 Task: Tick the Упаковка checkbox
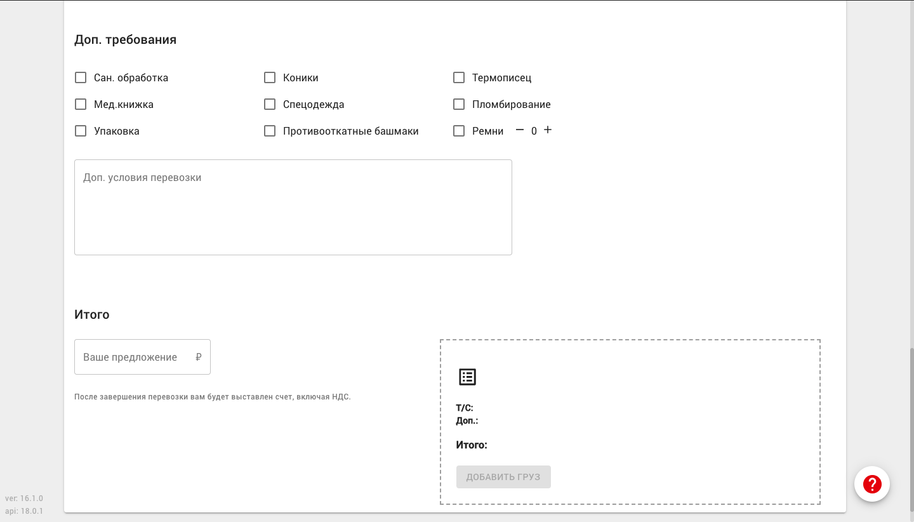pyautogui.click(x=81, y=131)
